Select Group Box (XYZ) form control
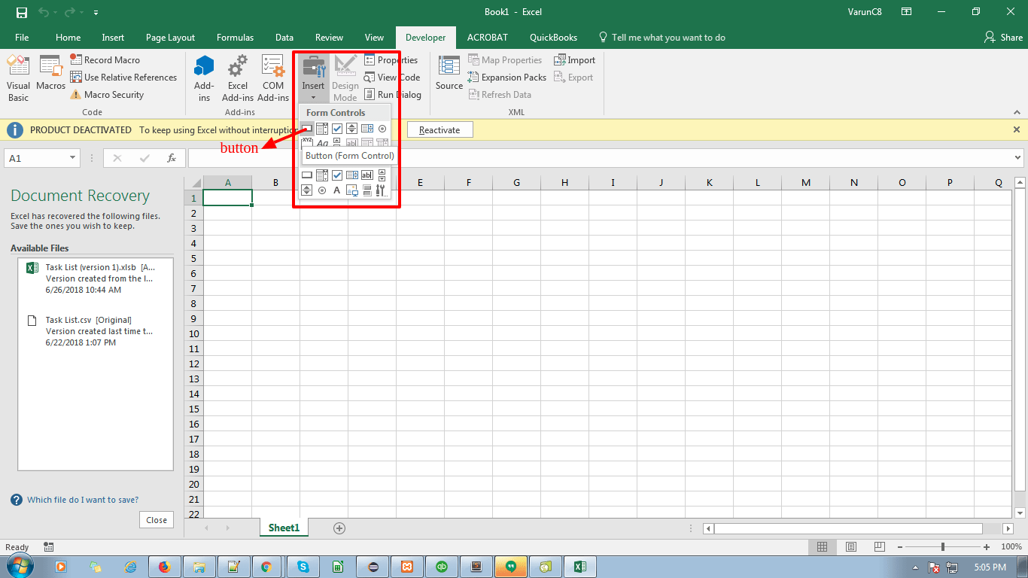 (x=307, y=142)
